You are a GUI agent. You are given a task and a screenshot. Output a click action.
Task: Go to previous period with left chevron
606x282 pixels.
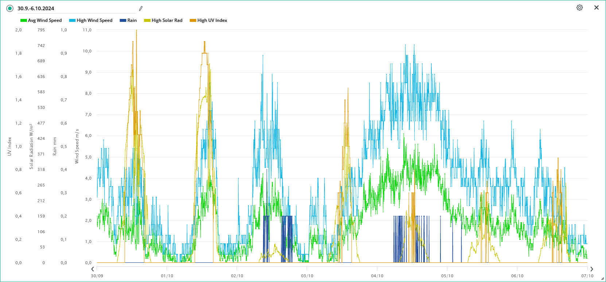(93, 269)
